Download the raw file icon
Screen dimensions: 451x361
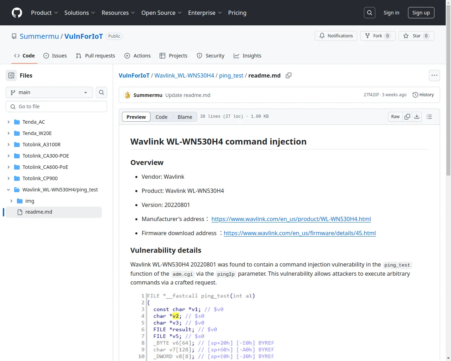pyautogui.click(x=417, y=117)
